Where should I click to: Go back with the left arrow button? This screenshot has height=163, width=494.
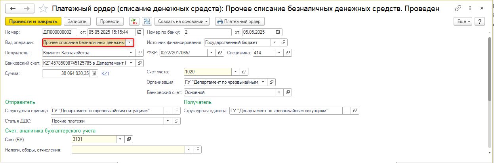tap(13, 8)
